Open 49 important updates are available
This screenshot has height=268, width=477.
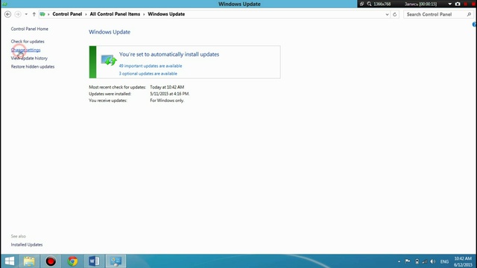pos(151,66)
